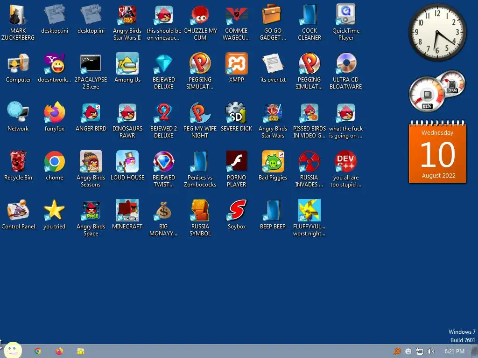Image resolution: width=478 pixels, height=358 pixels.
Task: Open the ANGER BIRD shortcut
Action: tap(91, 117)
